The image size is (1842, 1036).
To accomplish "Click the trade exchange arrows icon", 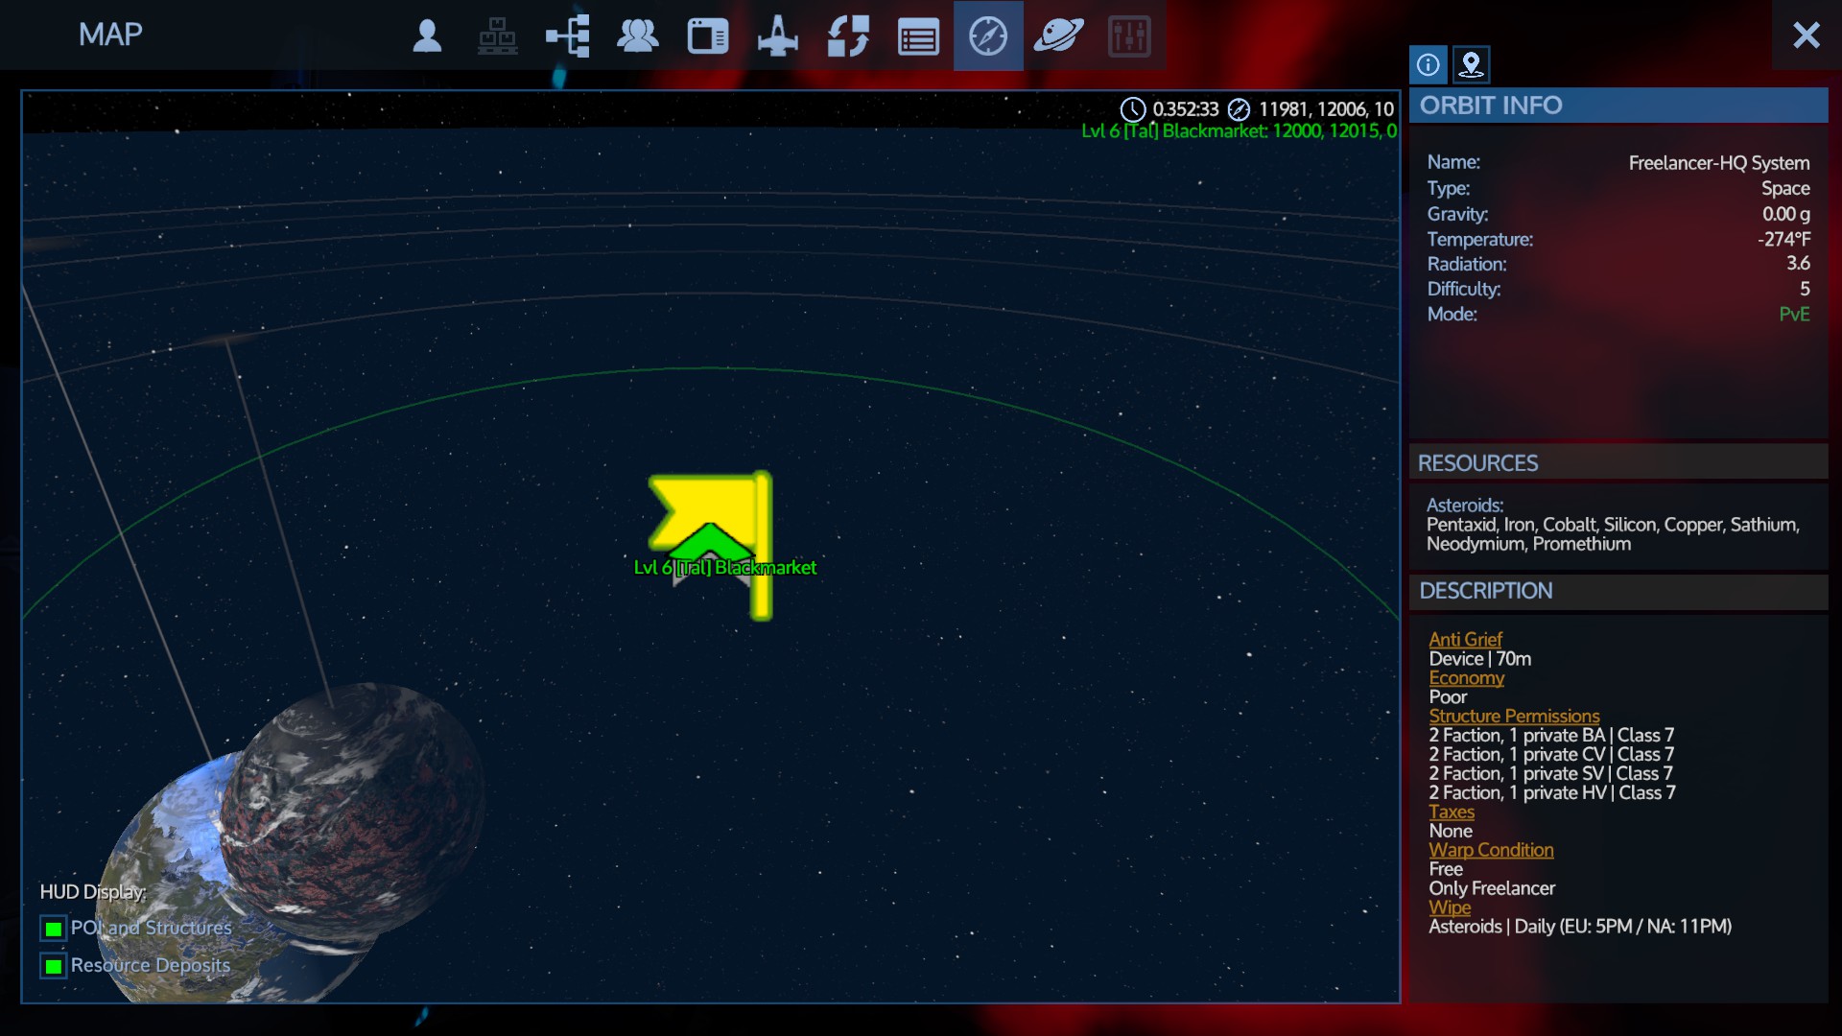I will 848,36.
